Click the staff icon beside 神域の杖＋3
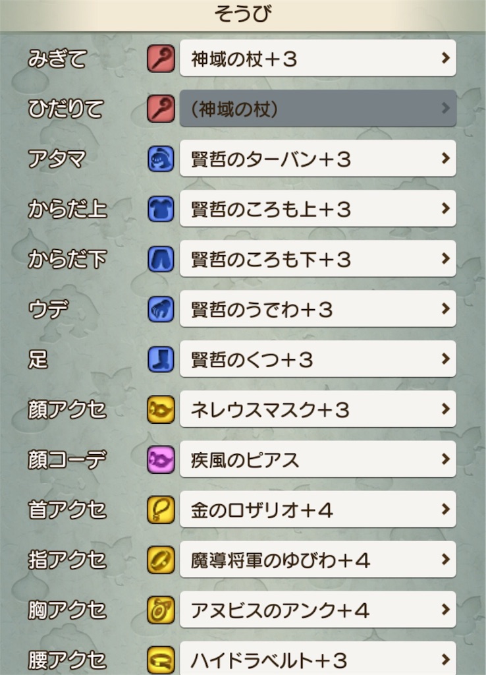 point(161,57)
